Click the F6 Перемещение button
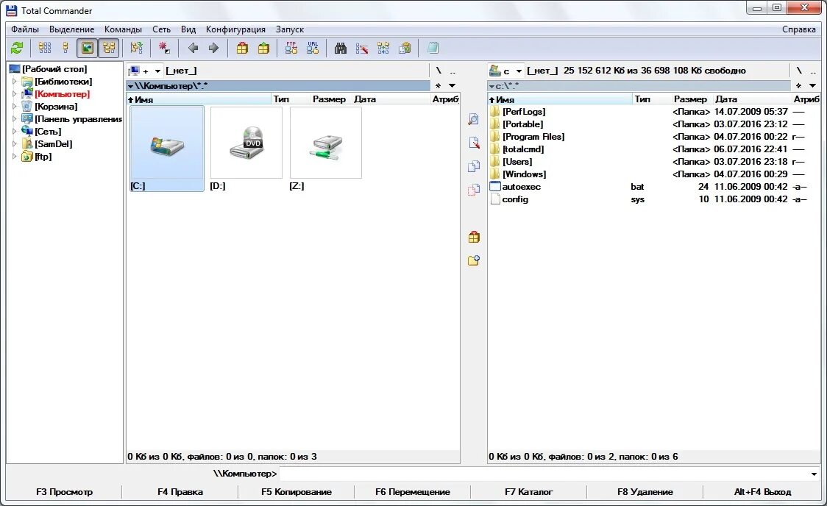Viewport: 827px width, 506px height. click(x=413, y=492)
